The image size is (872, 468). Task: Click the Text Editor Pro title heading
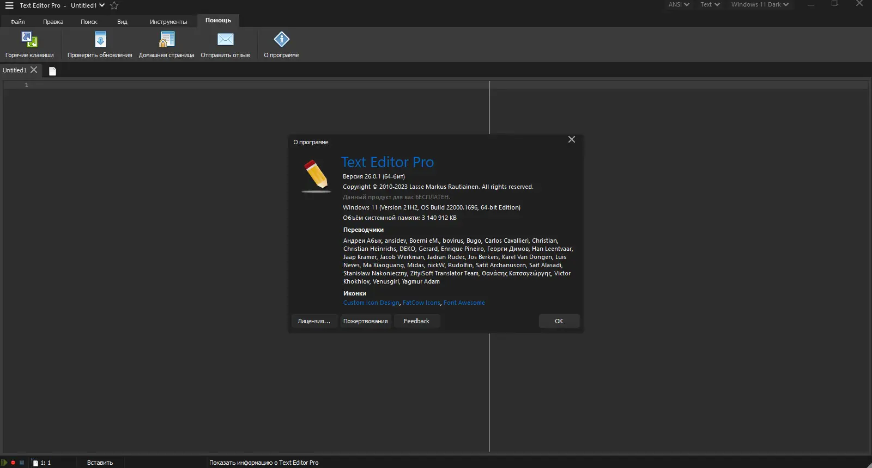(387, 162)
